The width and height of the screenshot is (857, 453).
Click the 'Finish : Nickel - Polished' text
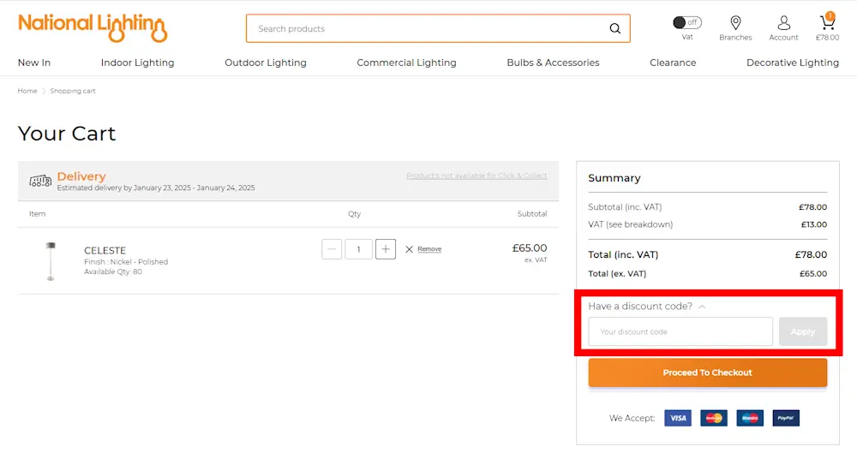[x=126, y=262]
